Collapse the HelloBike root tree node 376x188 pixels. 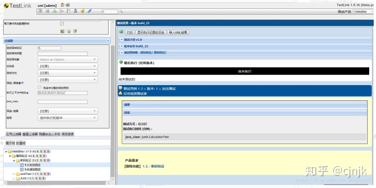pos(6,151)
